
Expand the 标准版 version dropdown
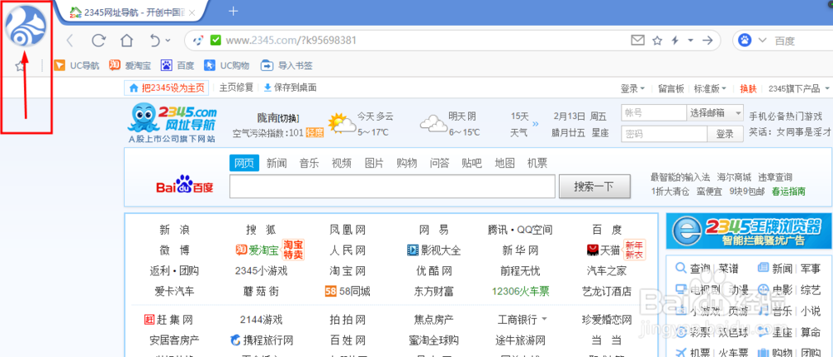(711, 88)
